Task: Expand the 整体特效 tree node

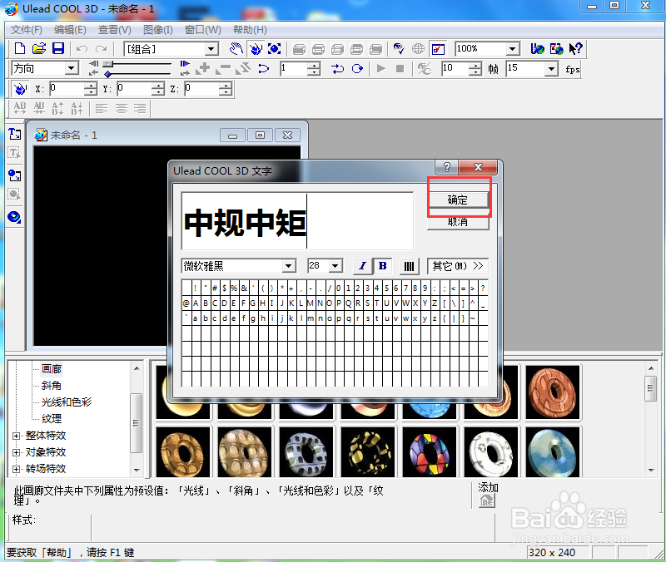Action: point(16,436)
